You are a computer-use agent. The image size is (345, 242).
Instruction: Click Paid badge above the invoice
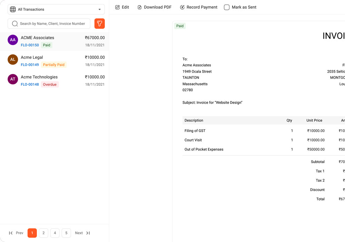pyautogui.click(x=180, y=26)
